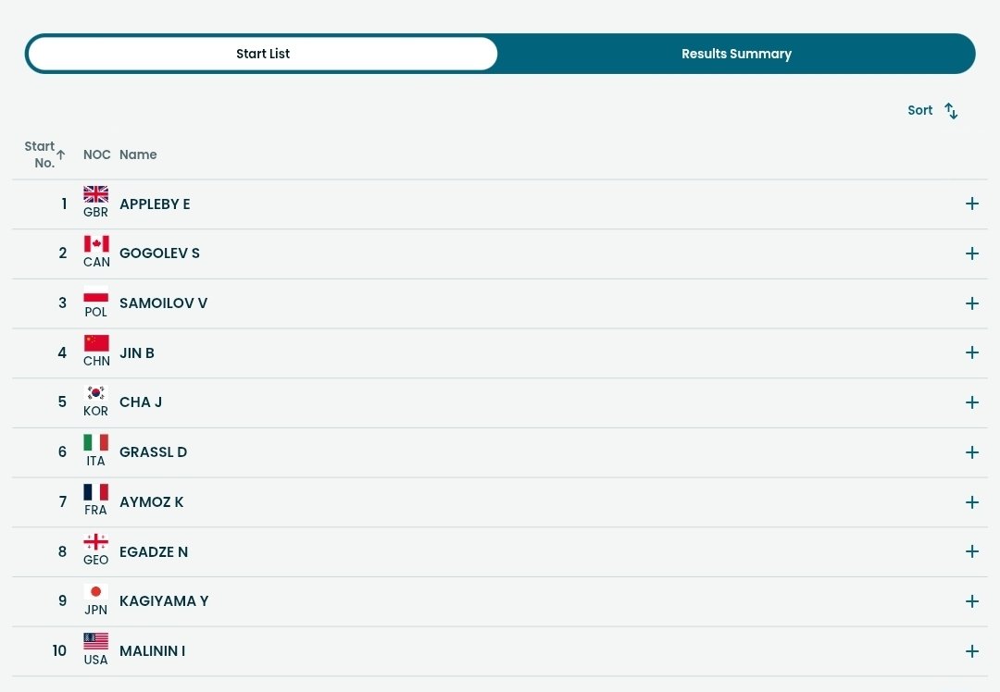This screenshot has height=692, width=1000.
Task: Click the Great Britain flag icon
Action: pyautogui.click(x=95, y=194)
